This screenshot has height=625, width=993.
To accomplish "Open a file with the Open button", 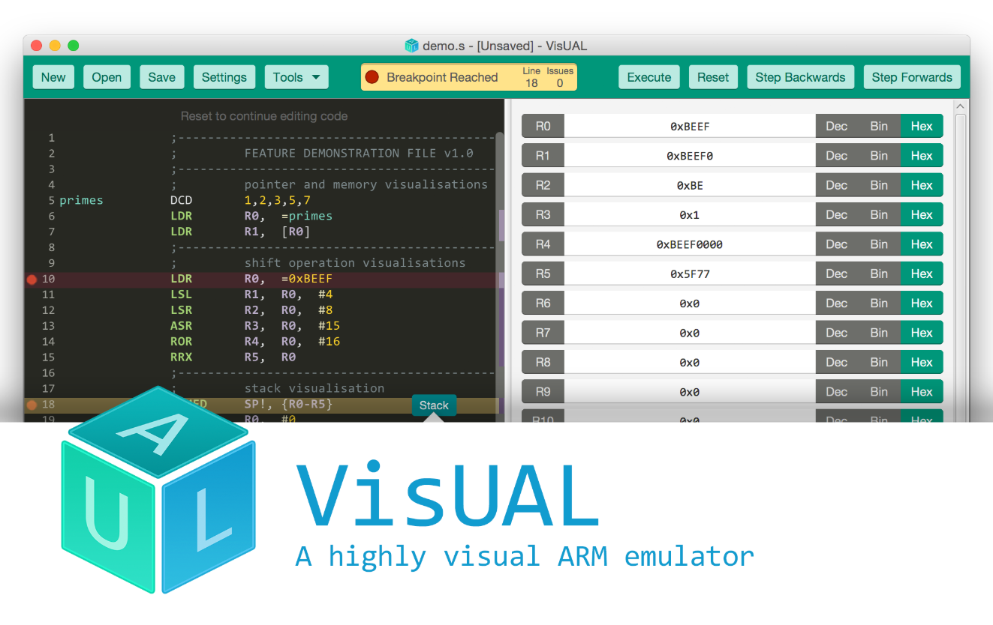I will (x=107, y=77).
